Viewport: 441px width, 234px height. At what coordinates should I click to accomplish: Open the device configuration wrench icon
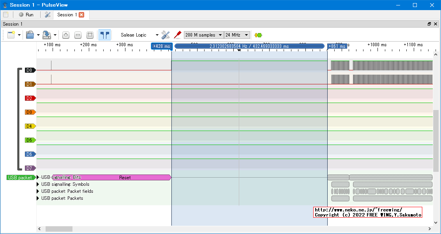click(166, 35)
